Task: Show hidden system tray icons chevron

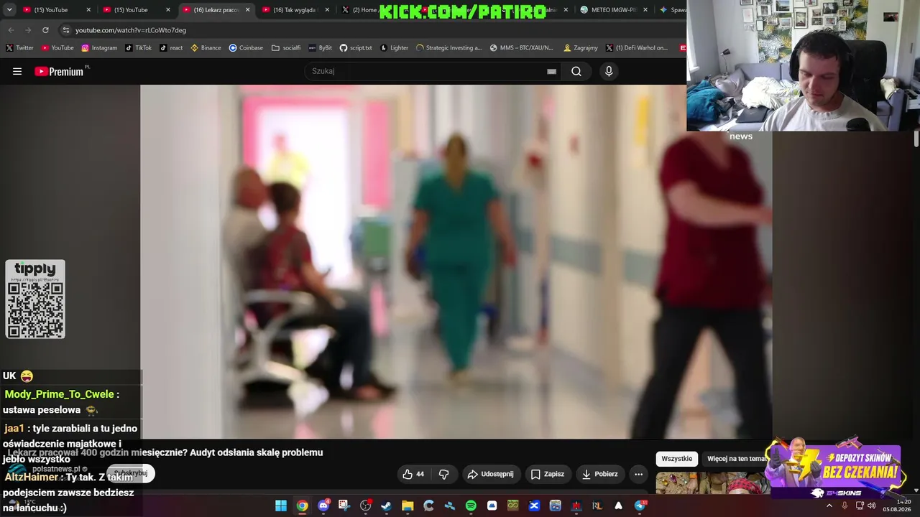Action: point(829,506)
